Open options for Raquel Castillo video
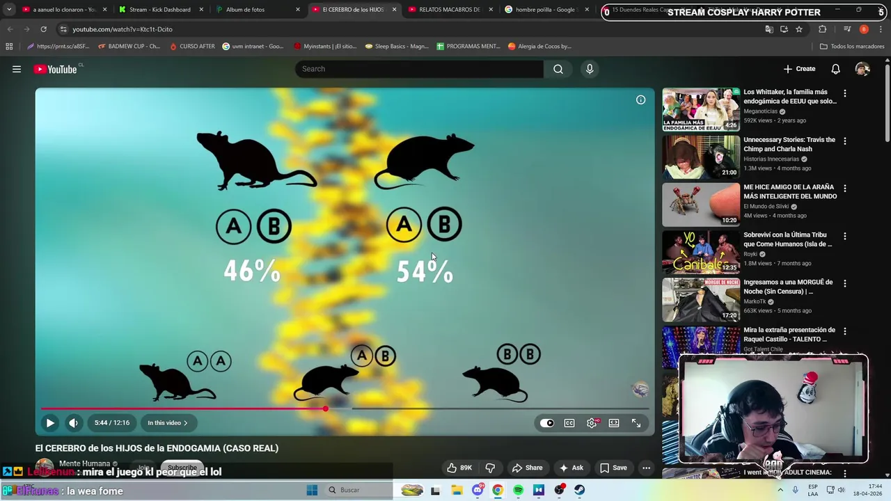 pos(845,331)
